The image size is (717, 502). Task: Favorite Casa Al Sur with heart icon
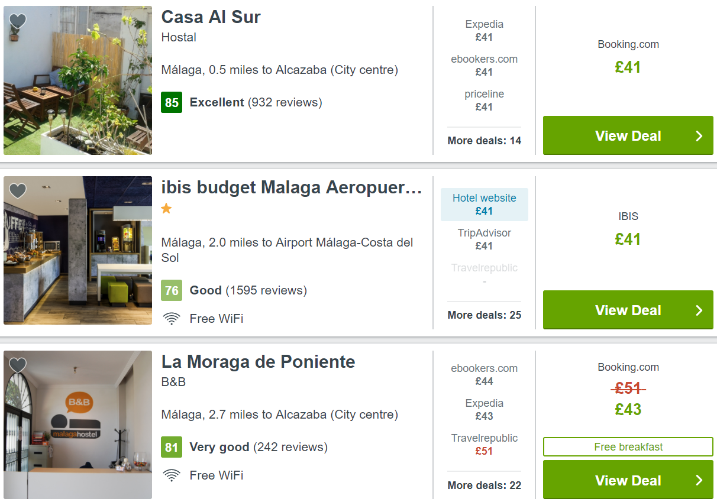tap(18, 21)
